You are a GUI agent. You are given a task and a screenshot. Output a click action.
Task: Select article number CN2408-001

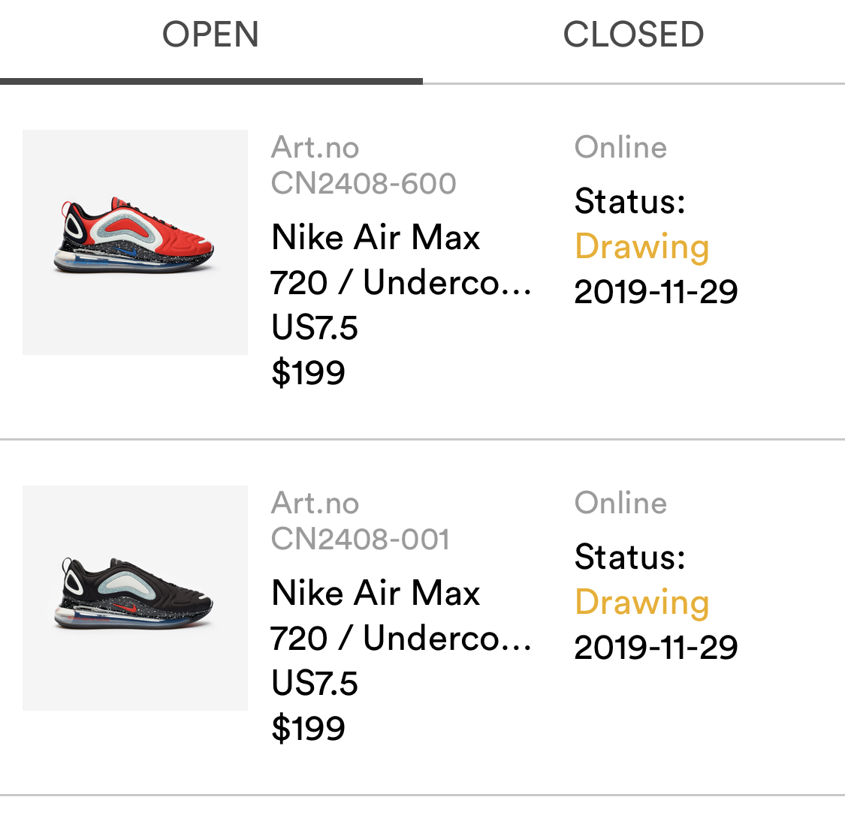pos(361,539)
